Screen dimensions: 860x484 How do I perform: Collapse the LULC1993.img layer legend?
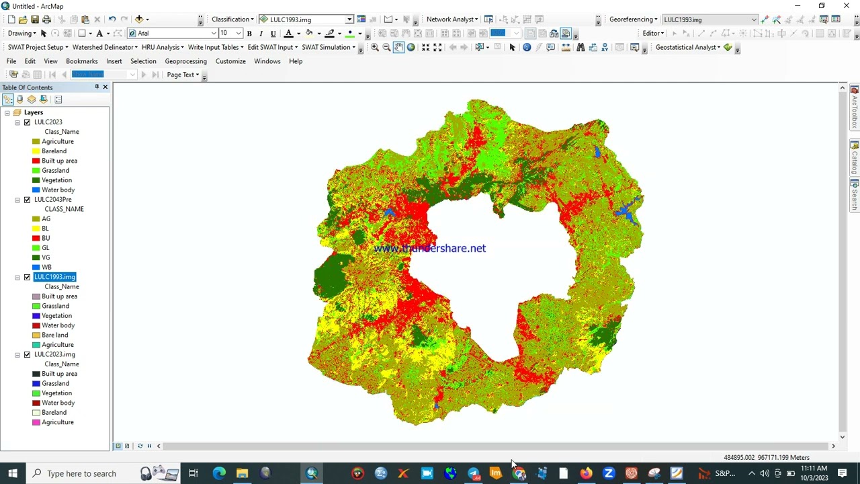[x=17, y=277]
